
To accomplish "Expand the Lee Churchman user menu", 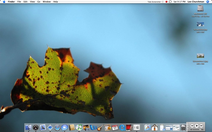I will tap(196, 2).
